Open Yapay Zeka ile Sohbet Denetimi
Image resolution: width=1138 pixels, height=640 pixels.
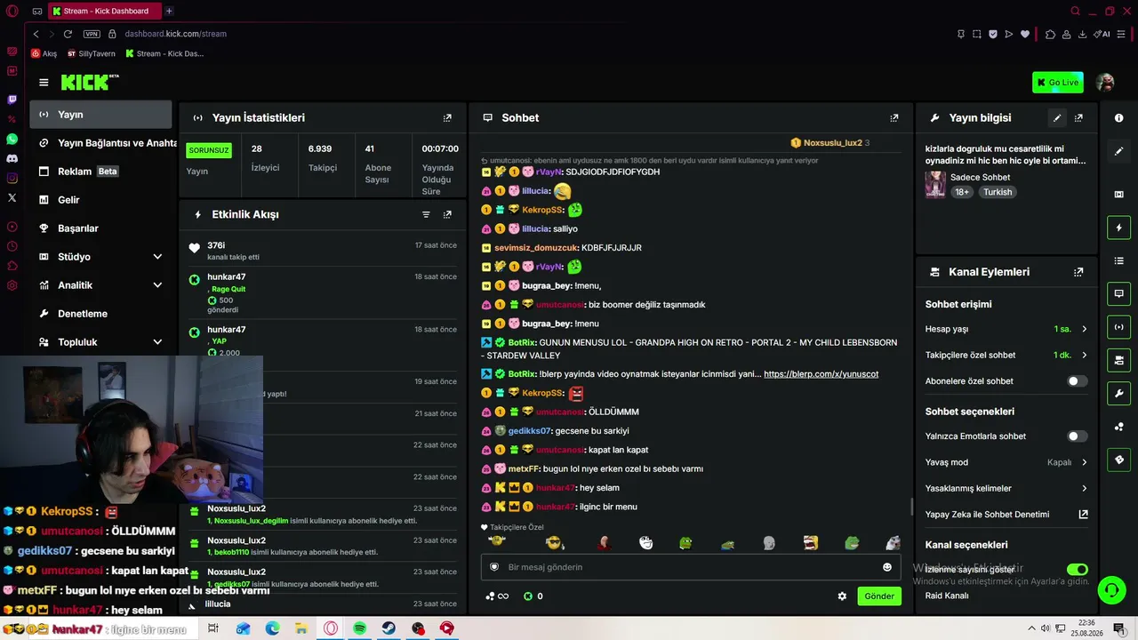click(1006, 515)
